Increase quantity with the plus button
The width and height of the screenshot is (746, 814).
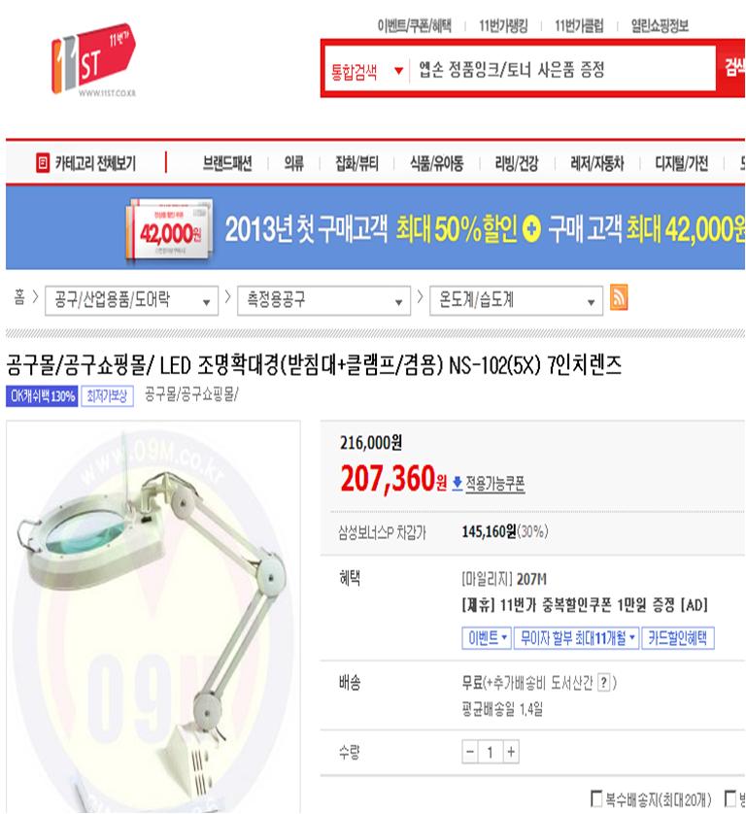pyautogui.click(x=511, y=751)
